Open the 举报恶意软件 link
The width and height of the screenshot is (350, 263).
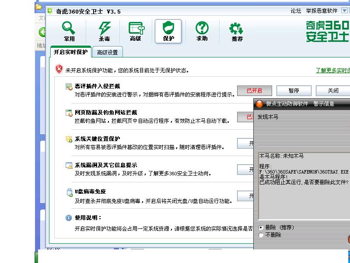pyautogui.click(x=322, y=11)
